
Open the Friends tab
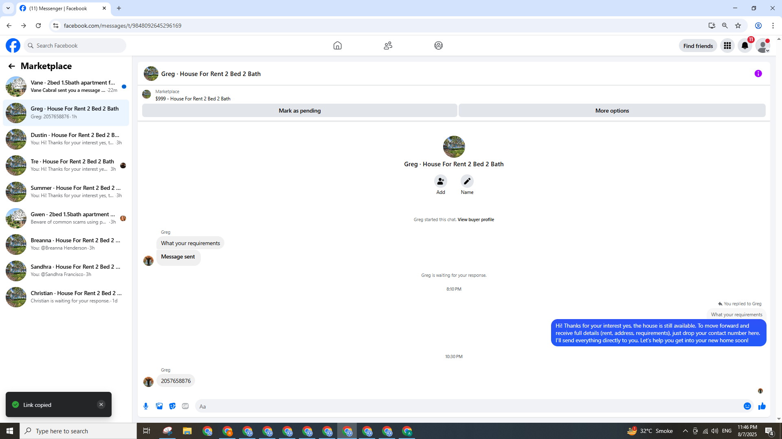pos(388,46)
